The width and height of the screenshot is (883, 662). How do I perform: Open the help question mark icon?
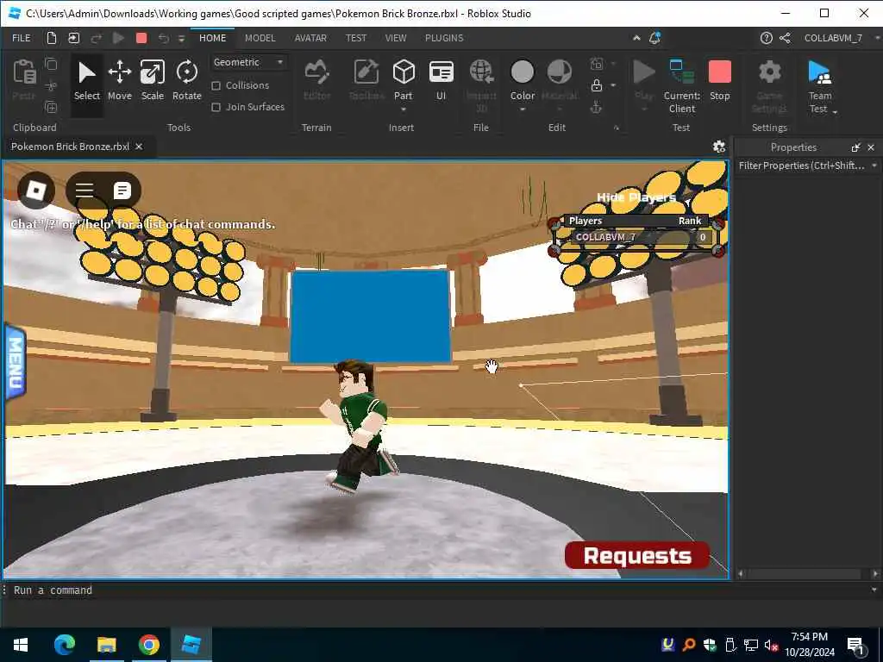pos(766,38)
